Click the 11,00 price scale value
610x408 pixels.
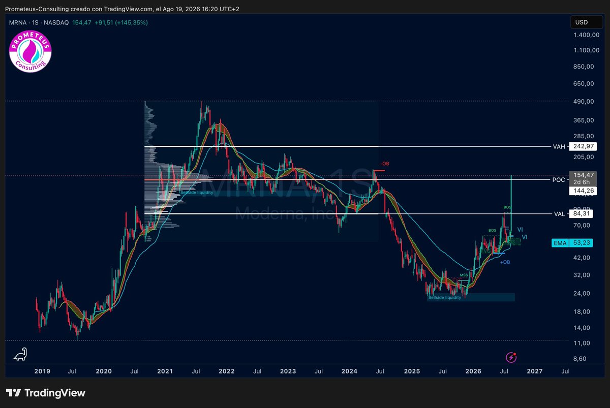click(x=583, y=343)
